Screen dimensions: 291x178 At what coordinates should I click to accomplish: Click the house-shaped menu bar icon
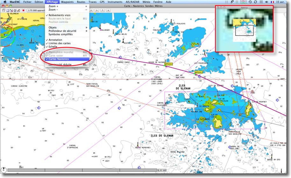pos(237,2)
